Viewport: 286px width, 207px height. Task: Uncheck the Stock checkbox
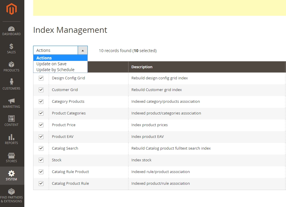pos(41,160)
